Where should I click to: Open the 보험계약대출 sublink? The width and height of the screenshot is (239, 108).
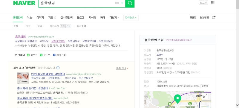pyautogui.click(x=89, y=41)
